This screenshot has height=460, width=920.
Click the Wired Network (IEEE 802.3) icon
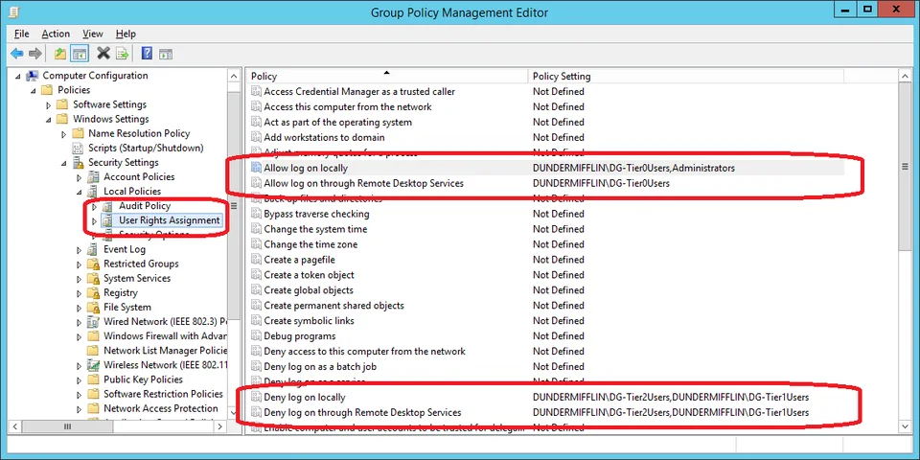click(x=93, y=322)
